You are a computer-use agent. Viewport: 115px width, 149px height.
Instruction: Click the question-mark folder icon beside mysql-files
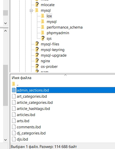click(x=37, y=44)
